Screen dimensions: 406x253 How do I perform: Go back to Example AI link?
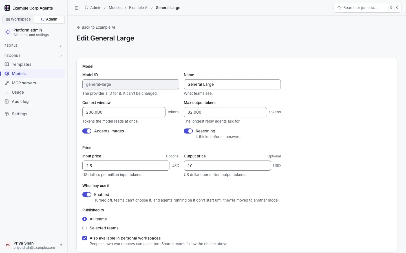coord(96,27)
